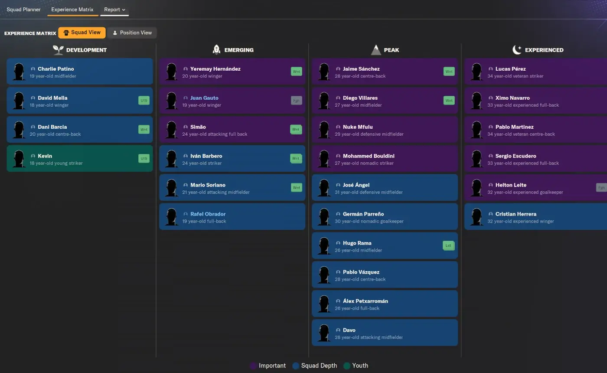Select the Pablo Vázquez player card
Screen dimensions: 607x373
tap(385, 275)
